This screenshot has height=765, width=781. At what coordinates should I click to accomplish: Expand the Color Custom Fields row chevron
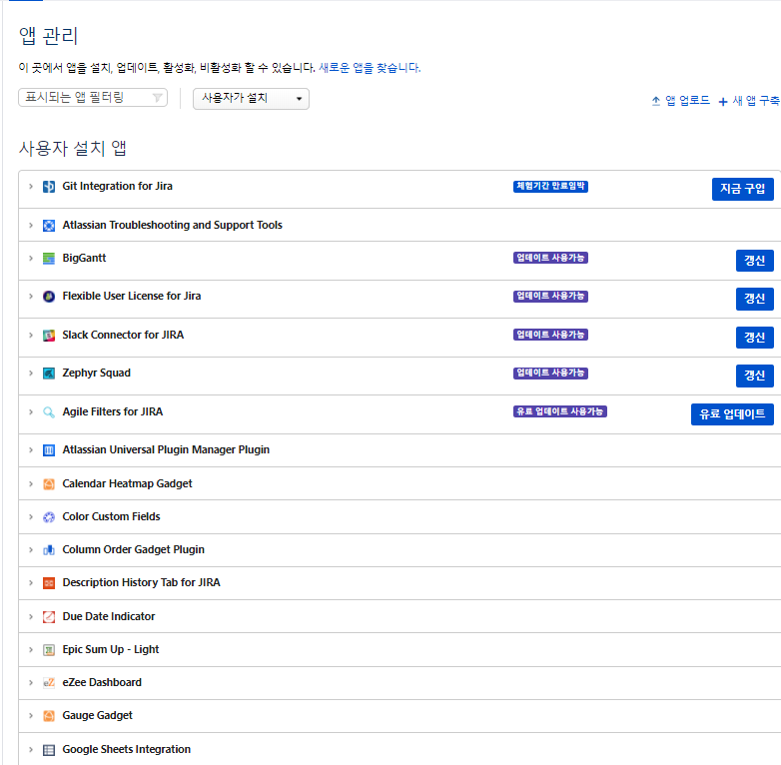coord(31,517)
